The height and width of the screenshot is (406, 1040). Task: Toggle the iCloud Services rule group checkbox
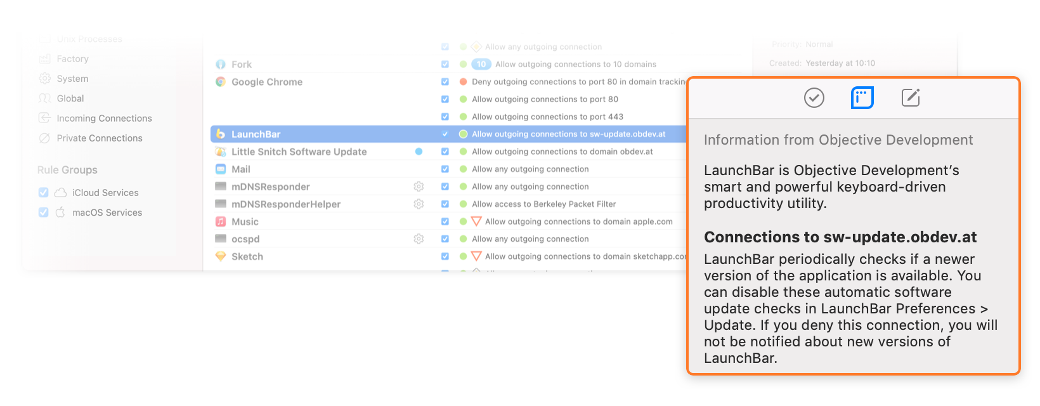(44, 192)
